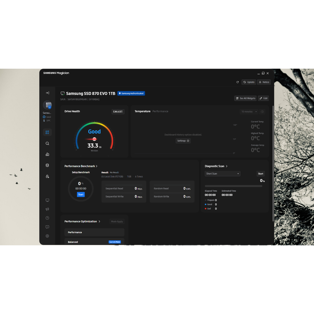Click the monitor icon in lower sidebar

47,200
